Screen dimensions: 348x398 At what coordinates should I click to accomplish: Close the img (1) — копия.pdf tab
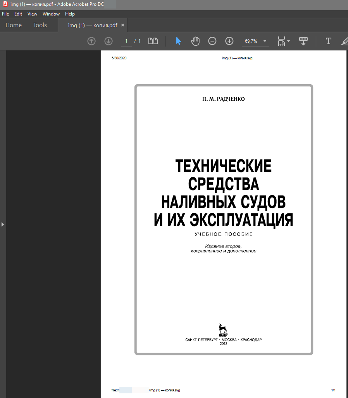pyautogui.click(x=122, y=25)
